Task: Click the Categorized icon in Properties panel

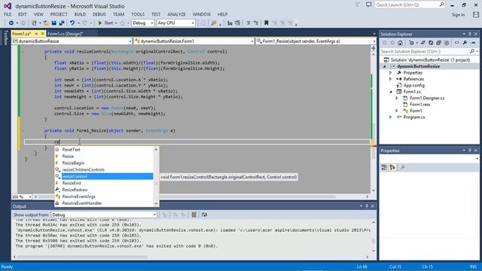Action: click(384, 167)
